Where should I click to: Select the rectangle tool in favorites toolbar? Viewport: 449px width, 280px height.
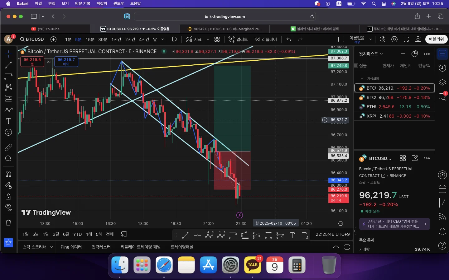pyautogui.click(x=268, y=235)
